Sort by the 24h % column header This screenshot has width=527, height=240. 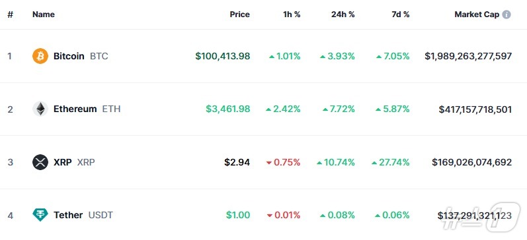tap(343, 15)
